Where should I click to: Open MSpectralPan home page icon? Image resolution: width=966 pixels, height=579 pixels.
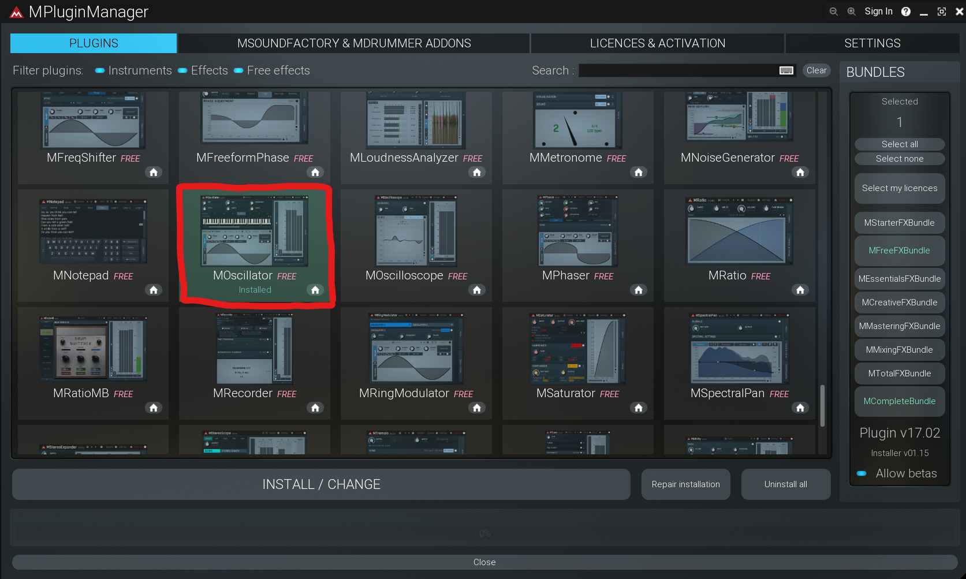pos(800,408)
